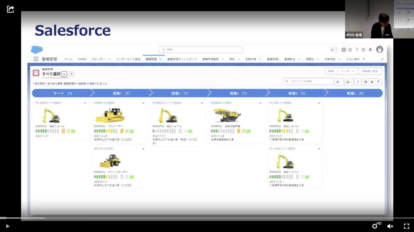Click wrench icon on WA150-8 00002 card
Viewport: 414px width, 232px height.
pyautogui.click(x=127, y=177)
